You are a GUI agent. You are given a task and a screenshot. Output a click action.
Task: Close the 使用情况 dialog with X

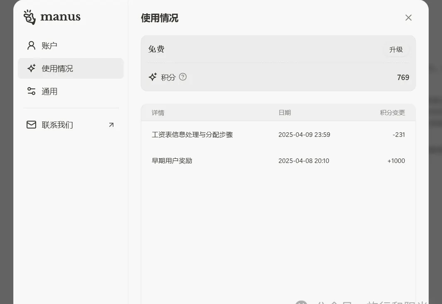[408, 18]
